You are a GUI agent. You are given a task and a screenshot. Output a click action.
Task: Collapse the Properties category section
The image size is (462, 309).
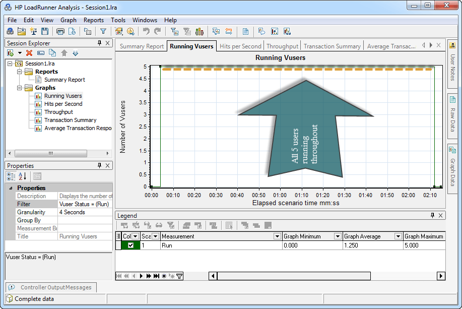pyautogui.click(x=11, y=188)
